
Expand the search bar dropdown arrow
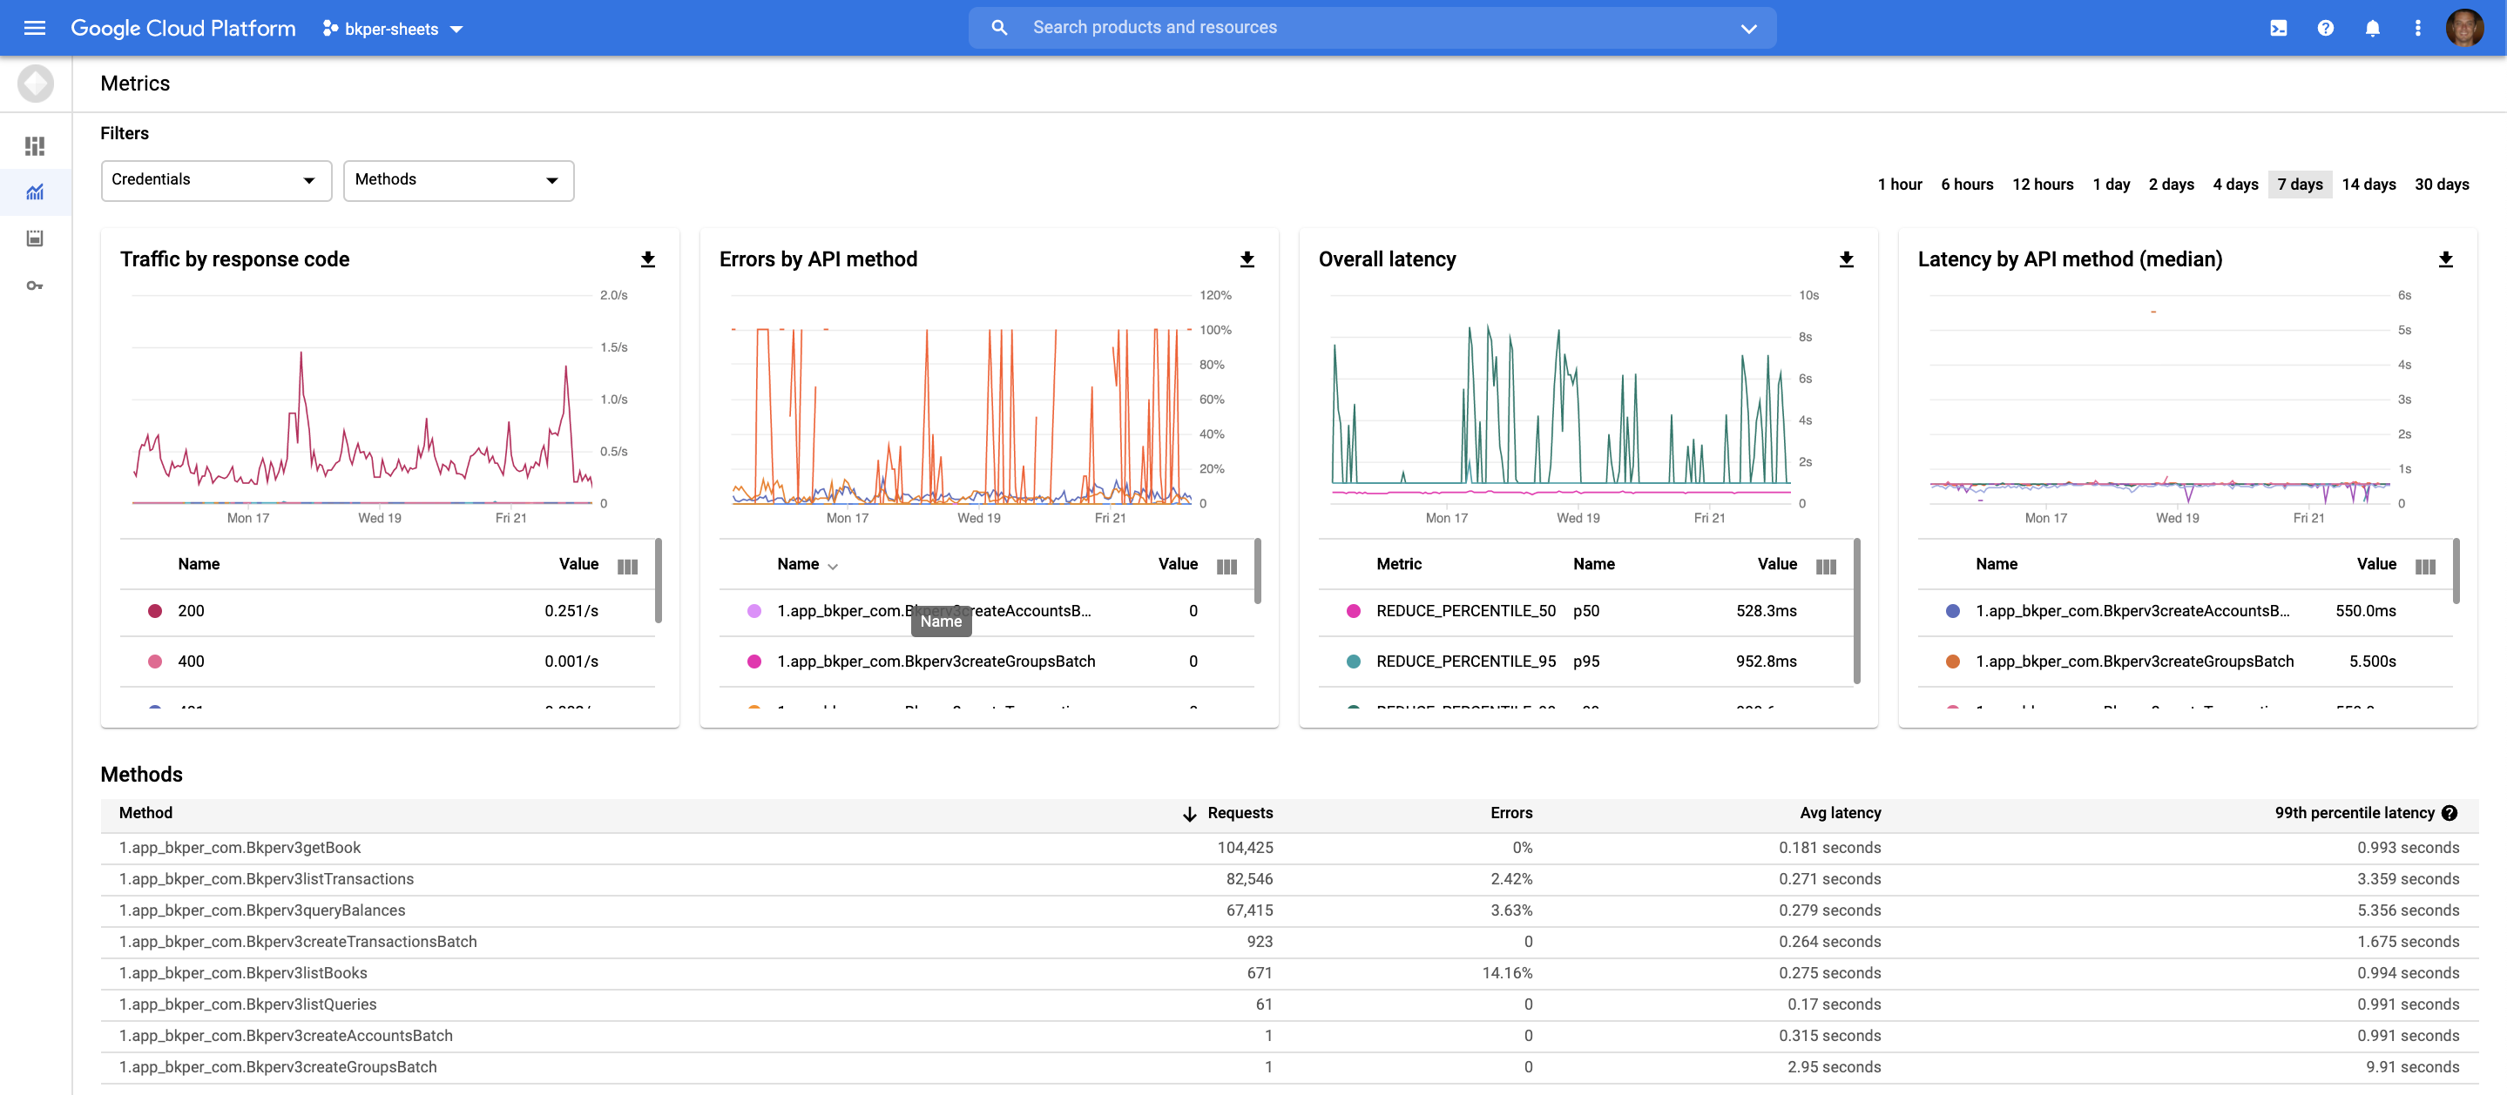coord(1747,25)
